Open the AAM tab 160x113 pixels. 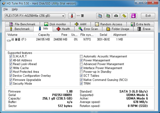click(x=81, y=24)
